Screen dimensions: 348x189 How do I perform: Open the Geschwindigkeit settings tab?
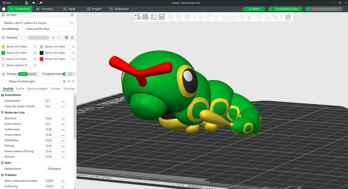click(x=37, y=89)
